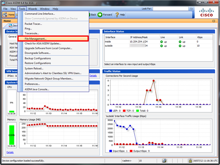Select Command Line Interface menu entry
The height and width of the screenshot is (165, 220).
(53, 14)
